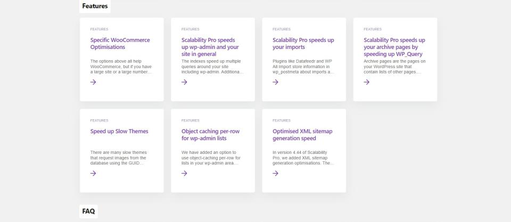Click the WooCommerce card description text
511x222 pixels.
pos(121,67)
